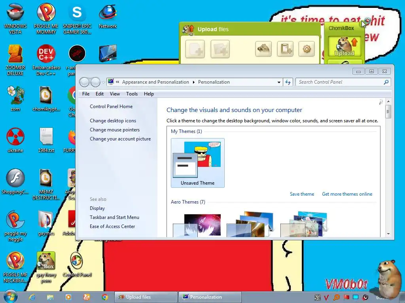The width and height of the screenshot is (405, 303).
Task: Open the Tools menu
Action: click(x=132, y=94)
